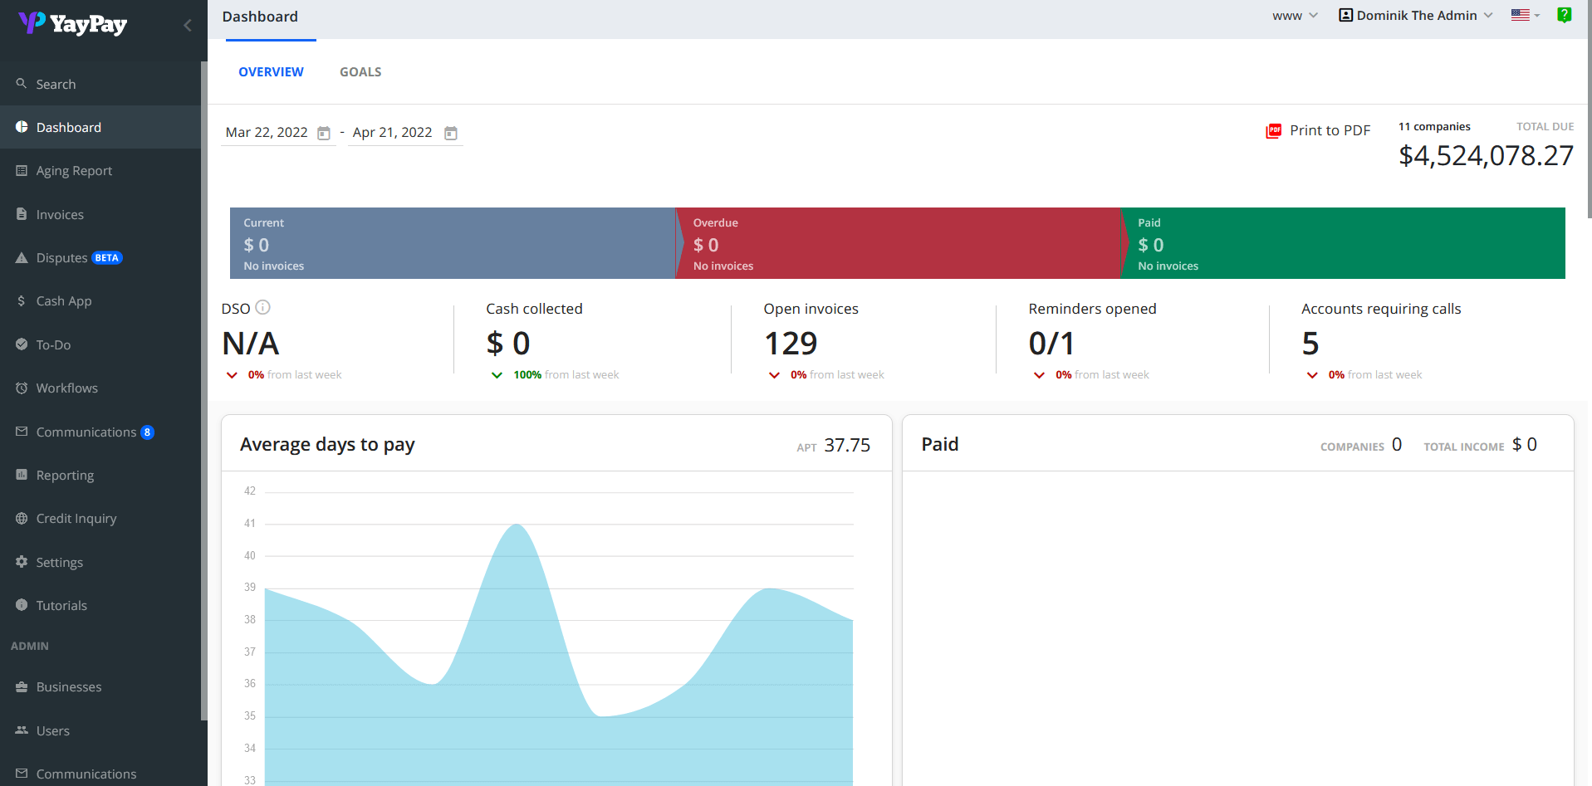The image size is (1592, 786).
Task: Click the To-Do checkmark icon
Action: click(22, 344)
